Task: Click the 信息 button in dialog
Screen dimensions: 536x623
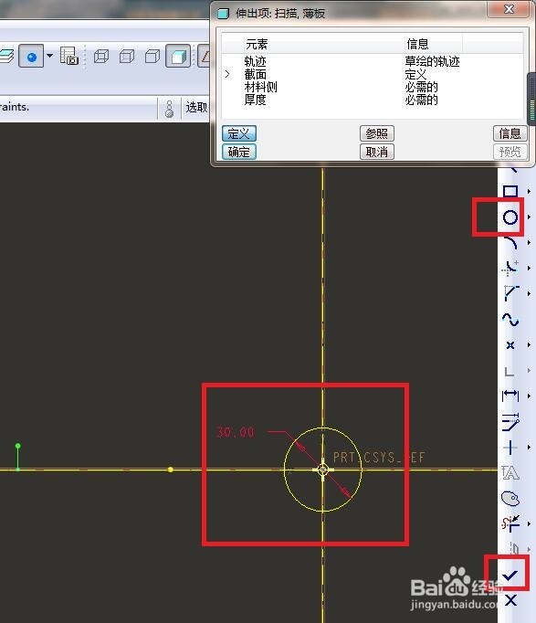Action: point(510,133)
